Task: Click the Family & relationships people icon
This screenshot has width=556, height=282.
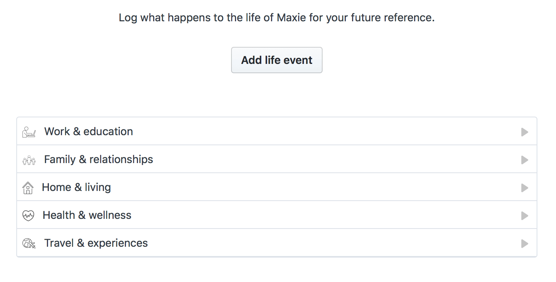Action: [x=29, y=160]
